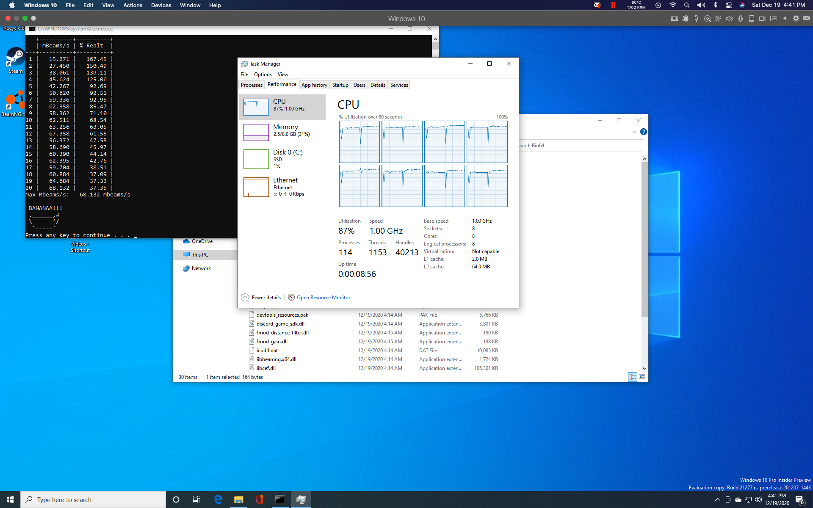Open the App history tab
813x508 pixels.
[x=314, y=85]
